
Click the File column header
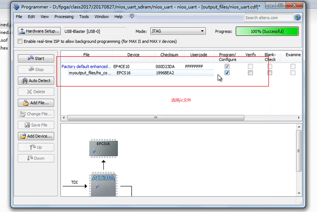coord(86,55)
